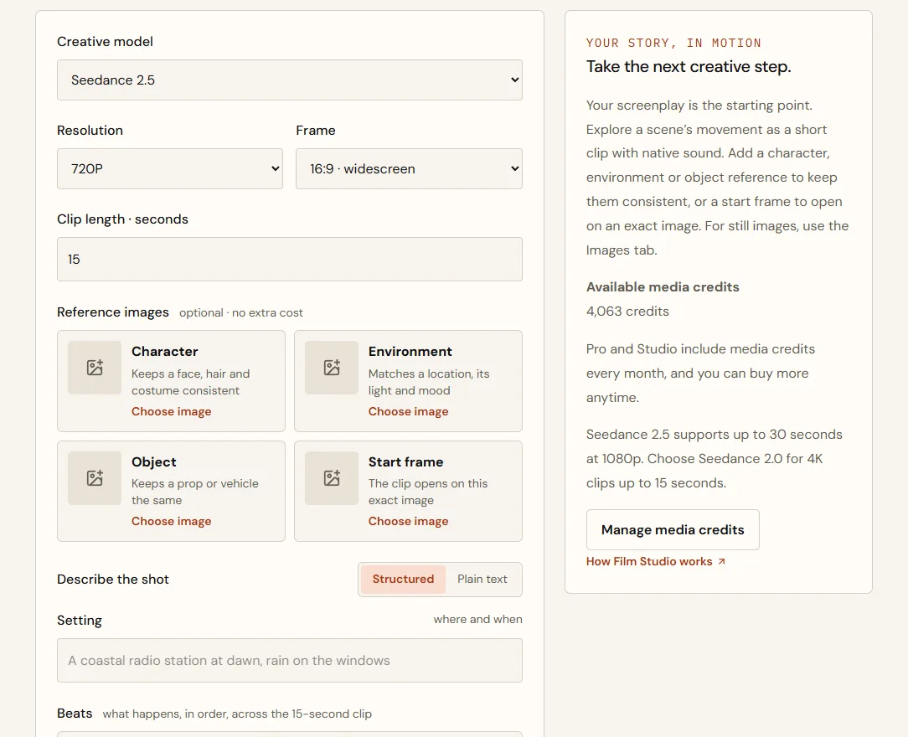The image size is (908, 737).
Task: Open the Resolution dropdown set to 720P
Action: 170,168
